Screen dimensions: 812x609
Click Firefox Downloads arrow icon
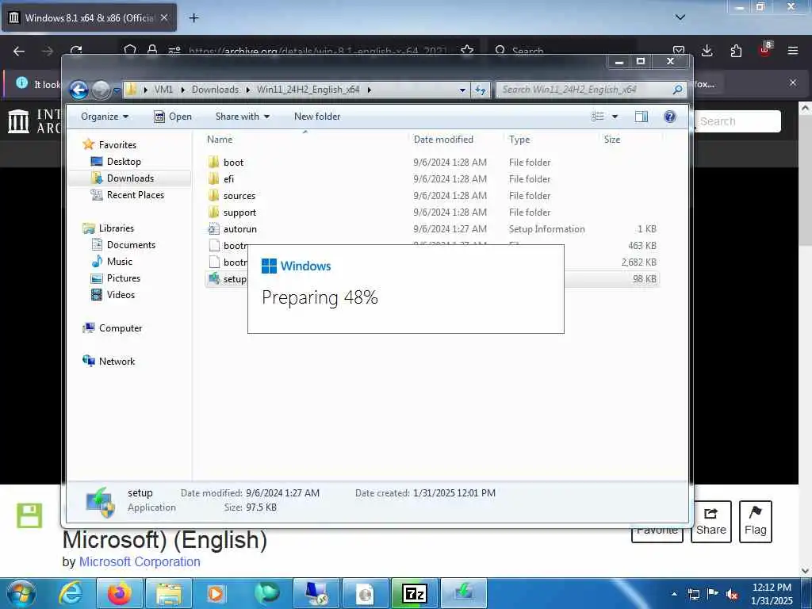point(707,51)
